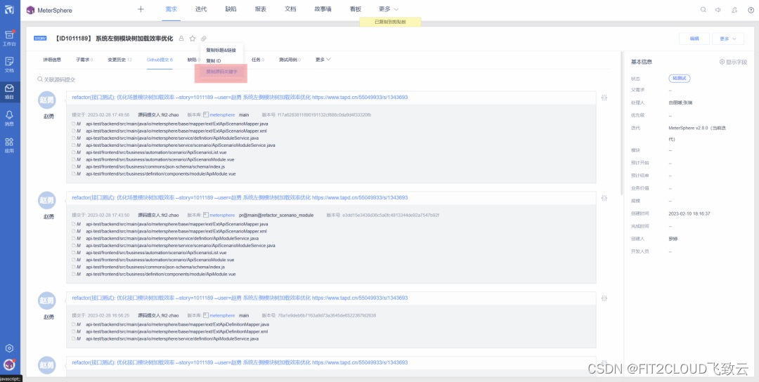Viewport: 759px width, 382px height.
Task: Open the announcement speaker icon
Action: point(718,10)
